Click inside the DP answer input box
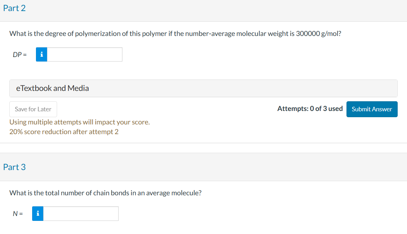The width and height of the screenshot is (407, 234). click(x=85, y=54)
